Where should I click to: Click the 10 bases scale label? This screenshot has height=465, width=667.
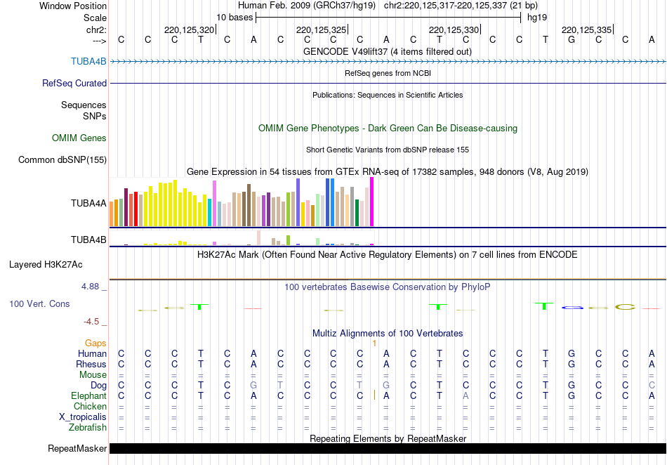click(x=235, y=18)
